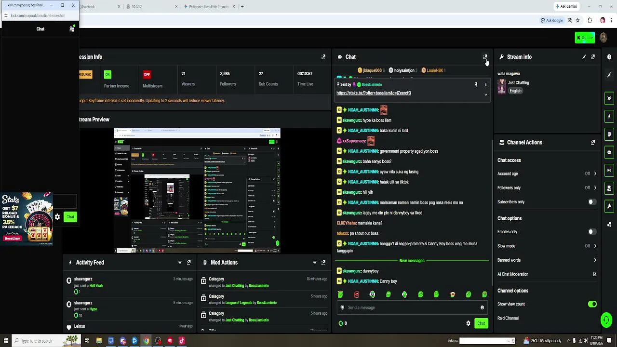Screen dimensions: 617x347
Task: Click username 'xxSupremacy' in chat
Action: 354,141
